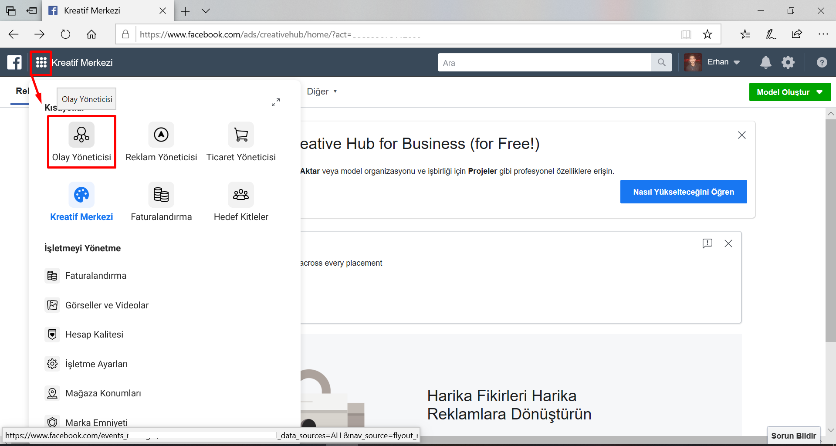Open Erhan account dropdown arrow
The image size is (836, 446).
pyautogui.click(x=737, y=62)
